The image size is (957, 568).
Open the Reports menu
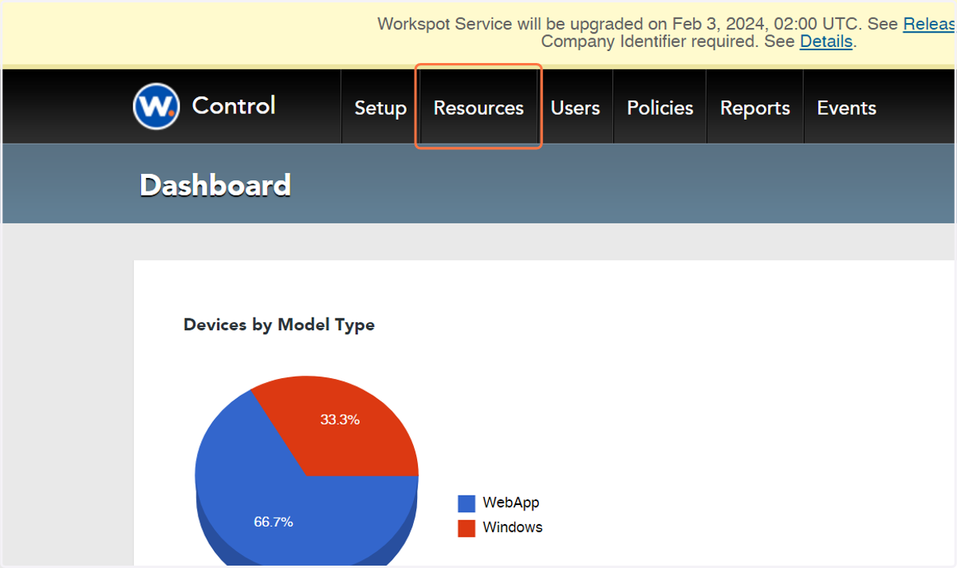point(755,108)
